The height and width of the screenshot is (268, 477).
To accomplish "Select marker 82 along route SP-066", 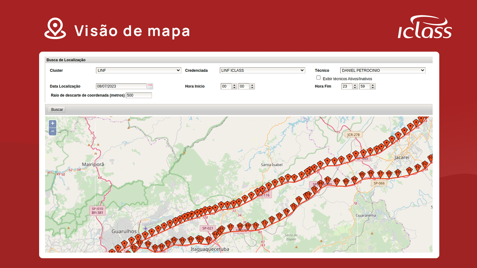I will click(x=336, y=181).
